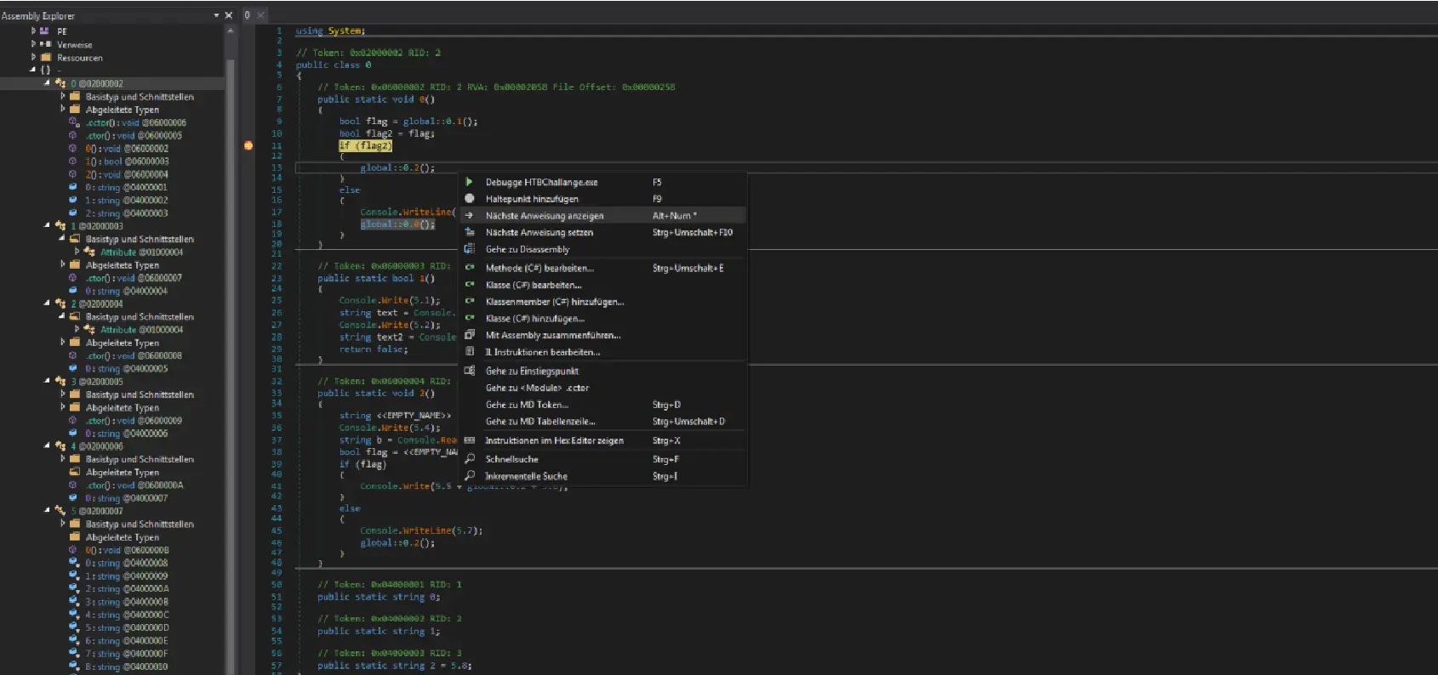Select Methode (C#) bearbeiten menu entry
This screenshot has width=1438, height=675.
coord(539,268)
